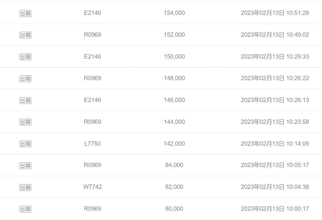Click the 152,000 bid amount

pyautogui.click(x=174, y=35)
